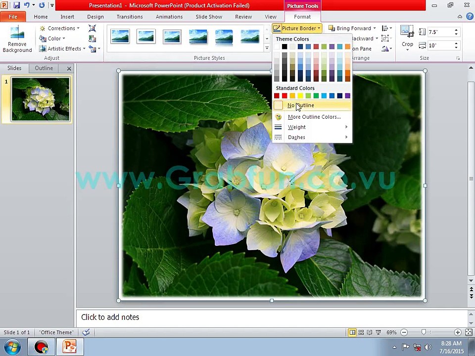Click the shape height field showing 7.5"
Image resolution: width=475 pixels, height=356 pixels.
pos(440,32)
